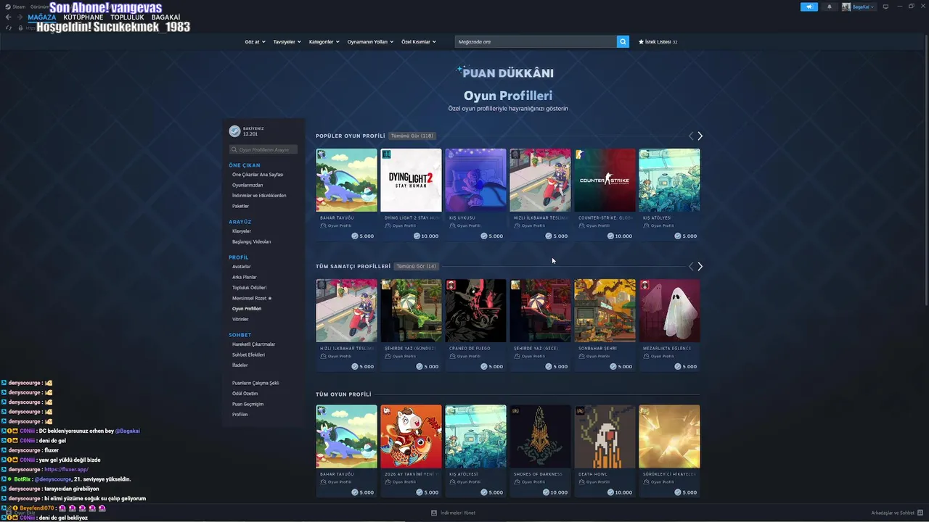The width and height of the screenshot is (929, 522).
Task: Open Sohbet Efektleri
Action: coord(248,355)
